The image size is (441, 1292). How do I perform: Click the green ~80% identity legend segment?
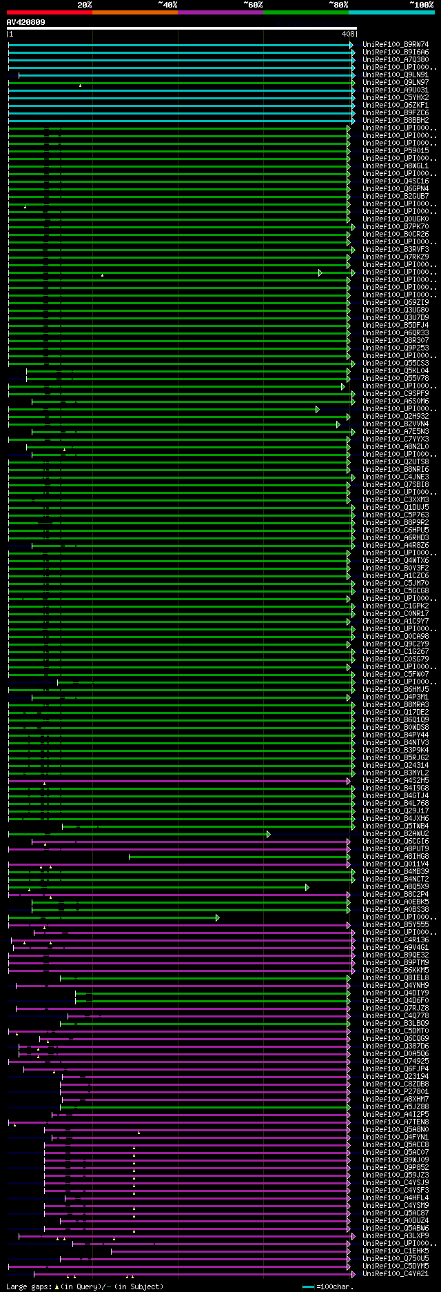(x=306, y=12)
